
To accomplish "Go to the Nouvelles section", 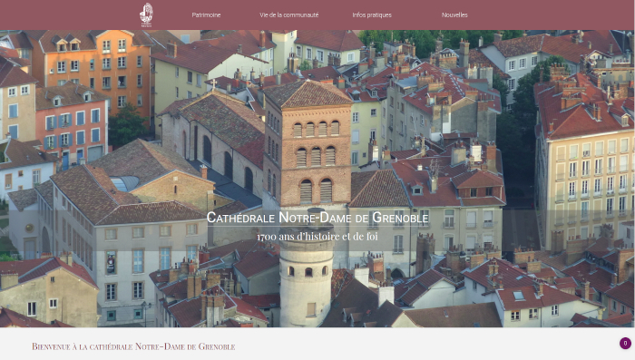I will coord(454,15).
